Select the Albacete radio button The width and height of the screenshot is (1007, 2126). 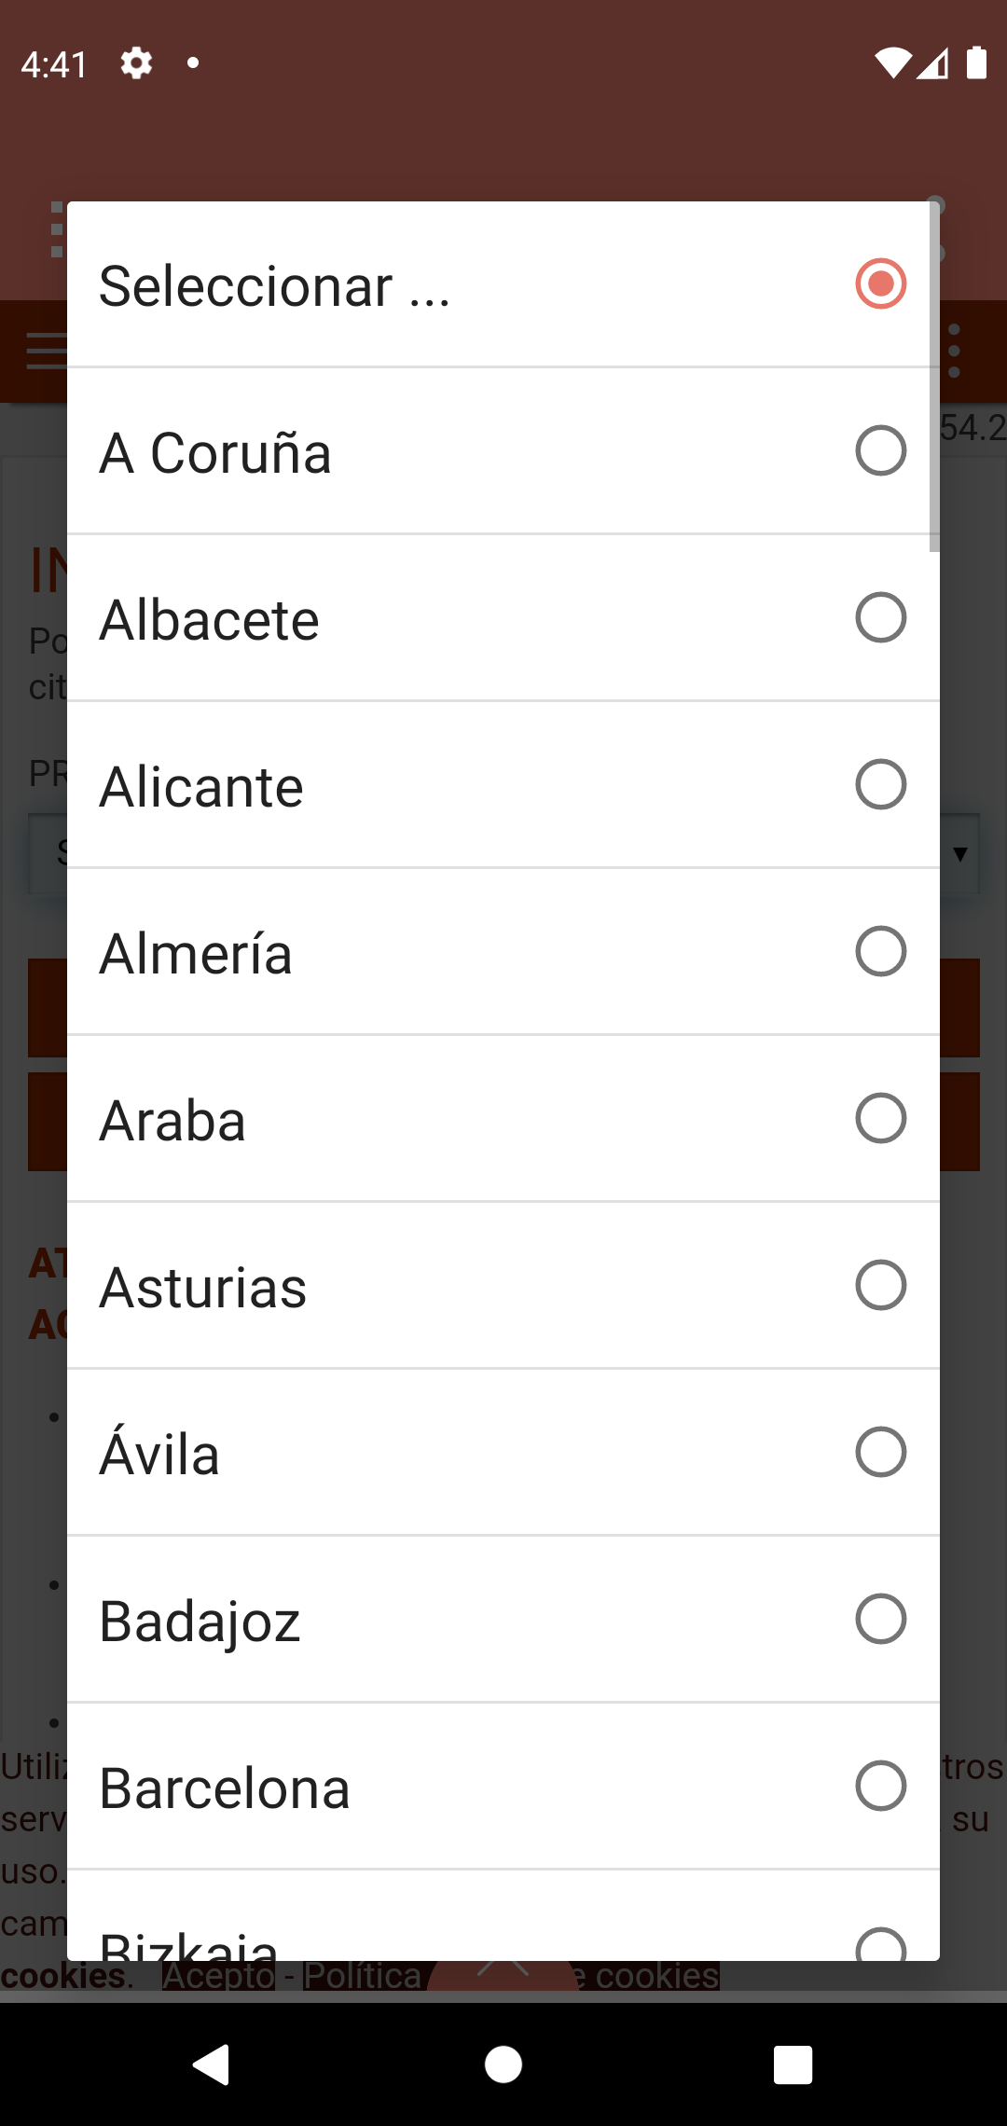pos(880,618)
